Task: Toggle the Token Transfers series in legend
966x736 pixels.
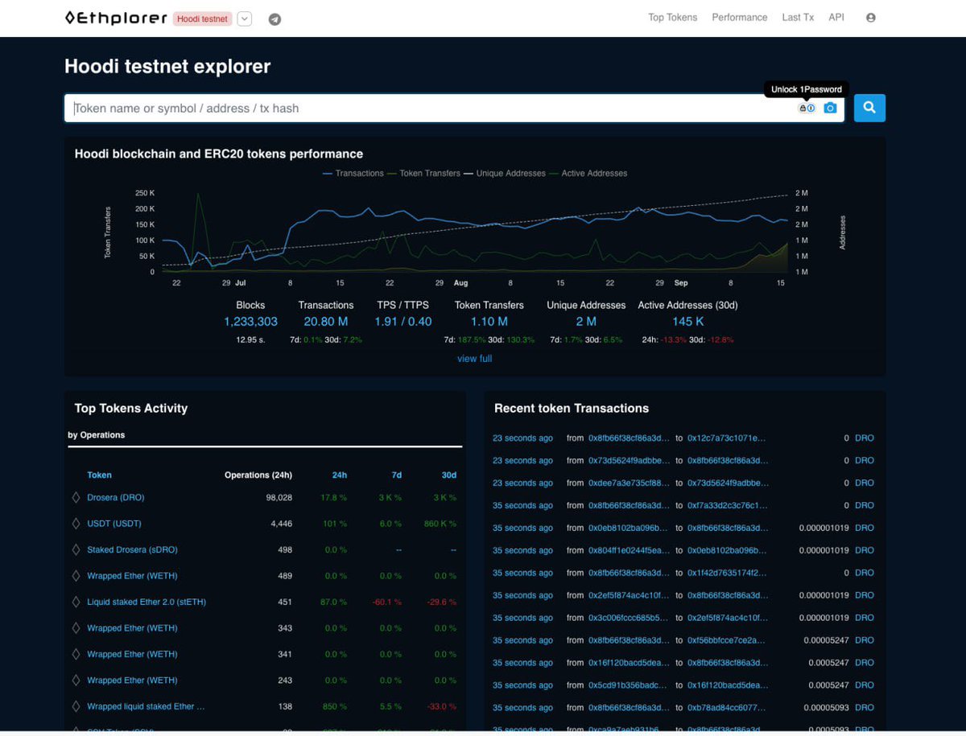Action: coord(423,173)
